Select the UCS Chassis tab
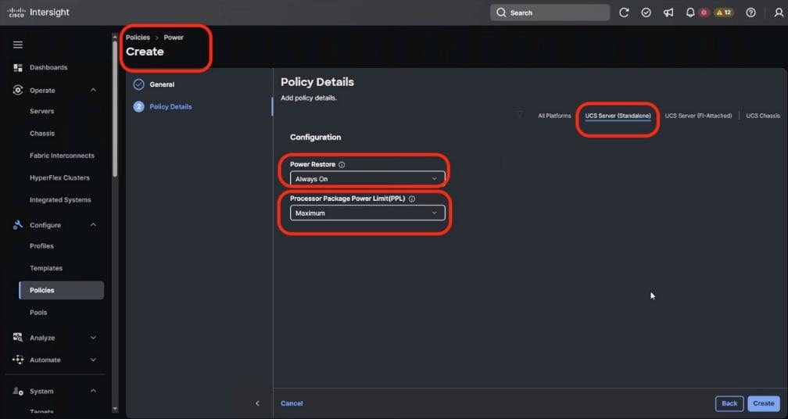 pos(763,116)
